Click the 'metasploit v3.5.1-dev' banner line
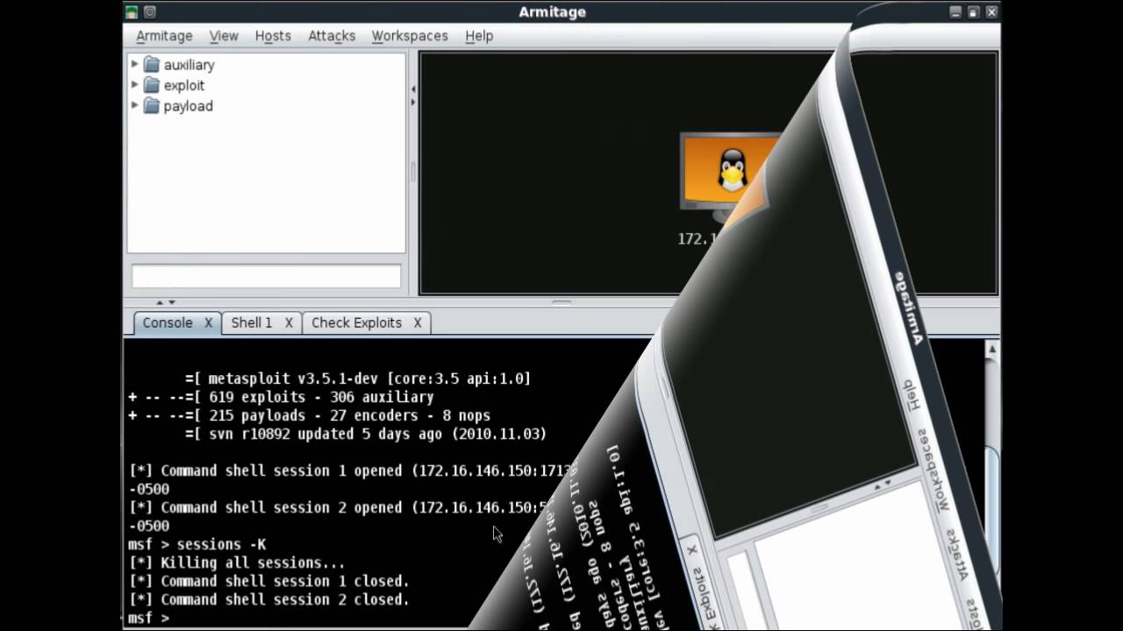Image resolution: width=1123 pixels, height=631 pixels. (x=358, y=379)
